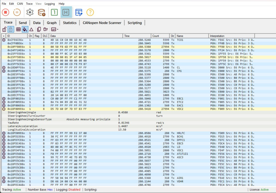Toggle the paint bucket highlight option
Screen dimensions: 276x193
click(x=25, y=29)
